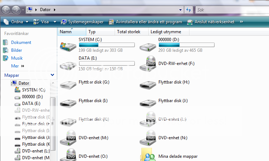Open the Ordna dropdown menu
Viewport: 269px width, 161px height.
(16, 22)
